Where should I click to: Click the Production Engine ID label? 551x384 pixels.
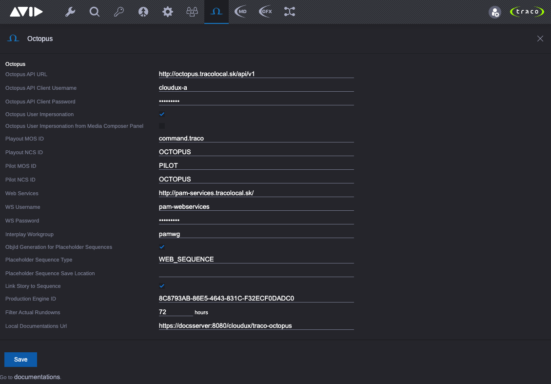point(31,299)
